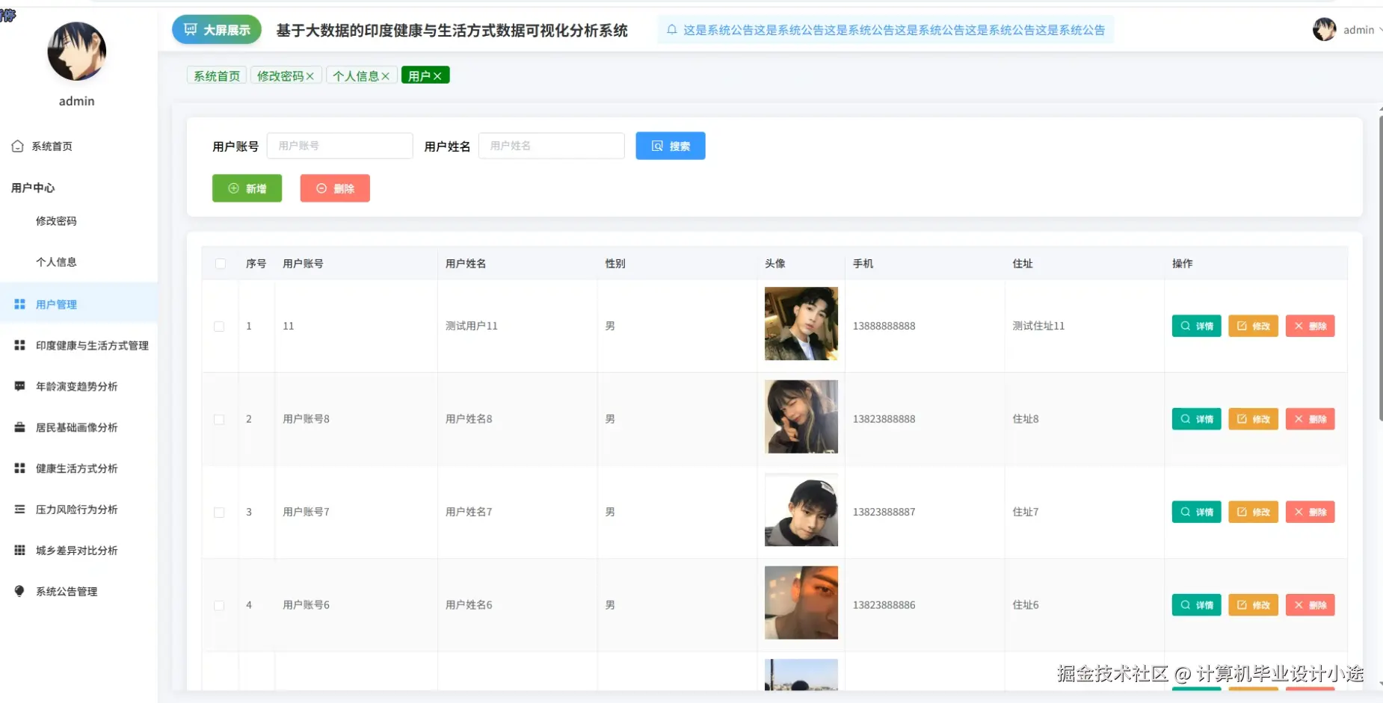Switch to the 个人信息 tab
This screenshot has height=703, width=1383.
coord(356,75)
